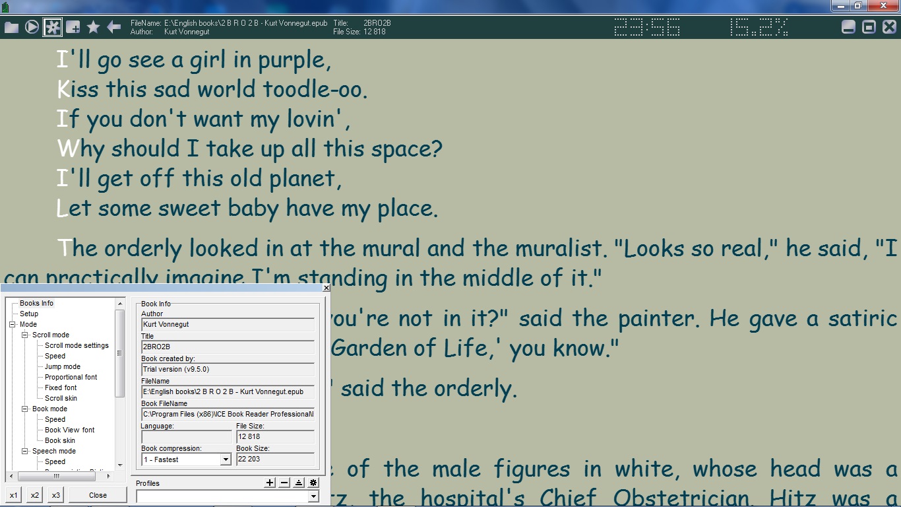Click the File Size field '12 818' in the panel
This screenshot has width=901, height=507.
coord(276,437)
